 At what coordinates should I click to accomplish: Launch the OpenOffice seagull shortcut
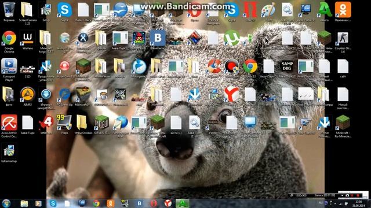tap(120, 9)
